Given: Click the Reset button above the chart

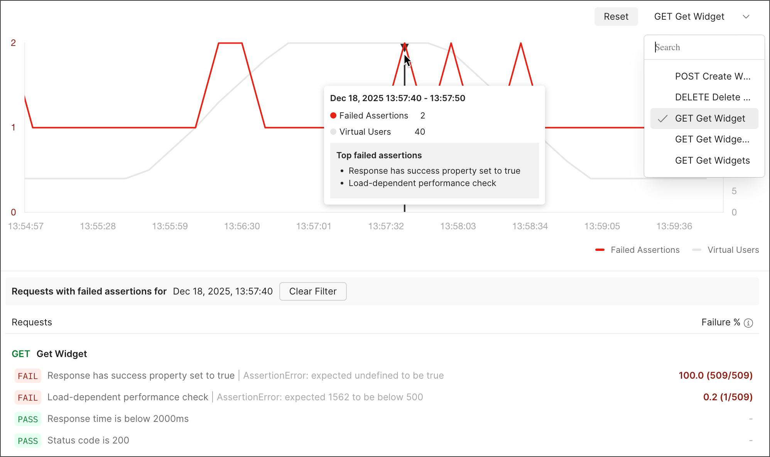Looking at the screenshot, I should pos(616,17).
